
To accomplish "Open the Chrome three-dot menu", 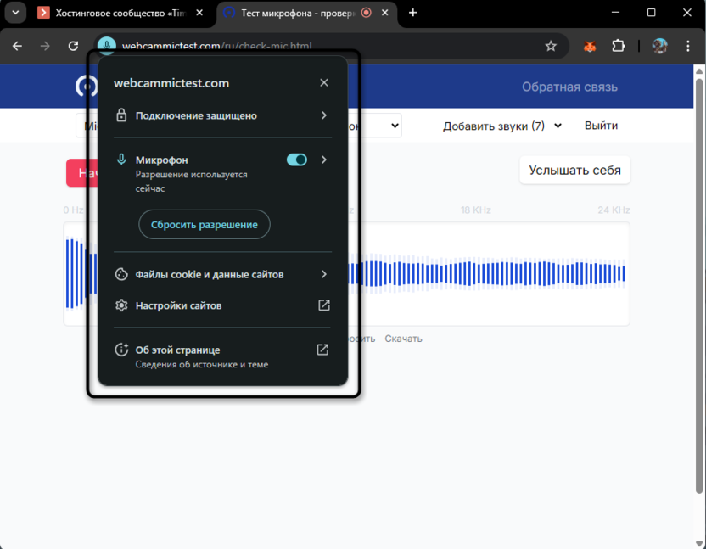I will (x=687, y=46).
